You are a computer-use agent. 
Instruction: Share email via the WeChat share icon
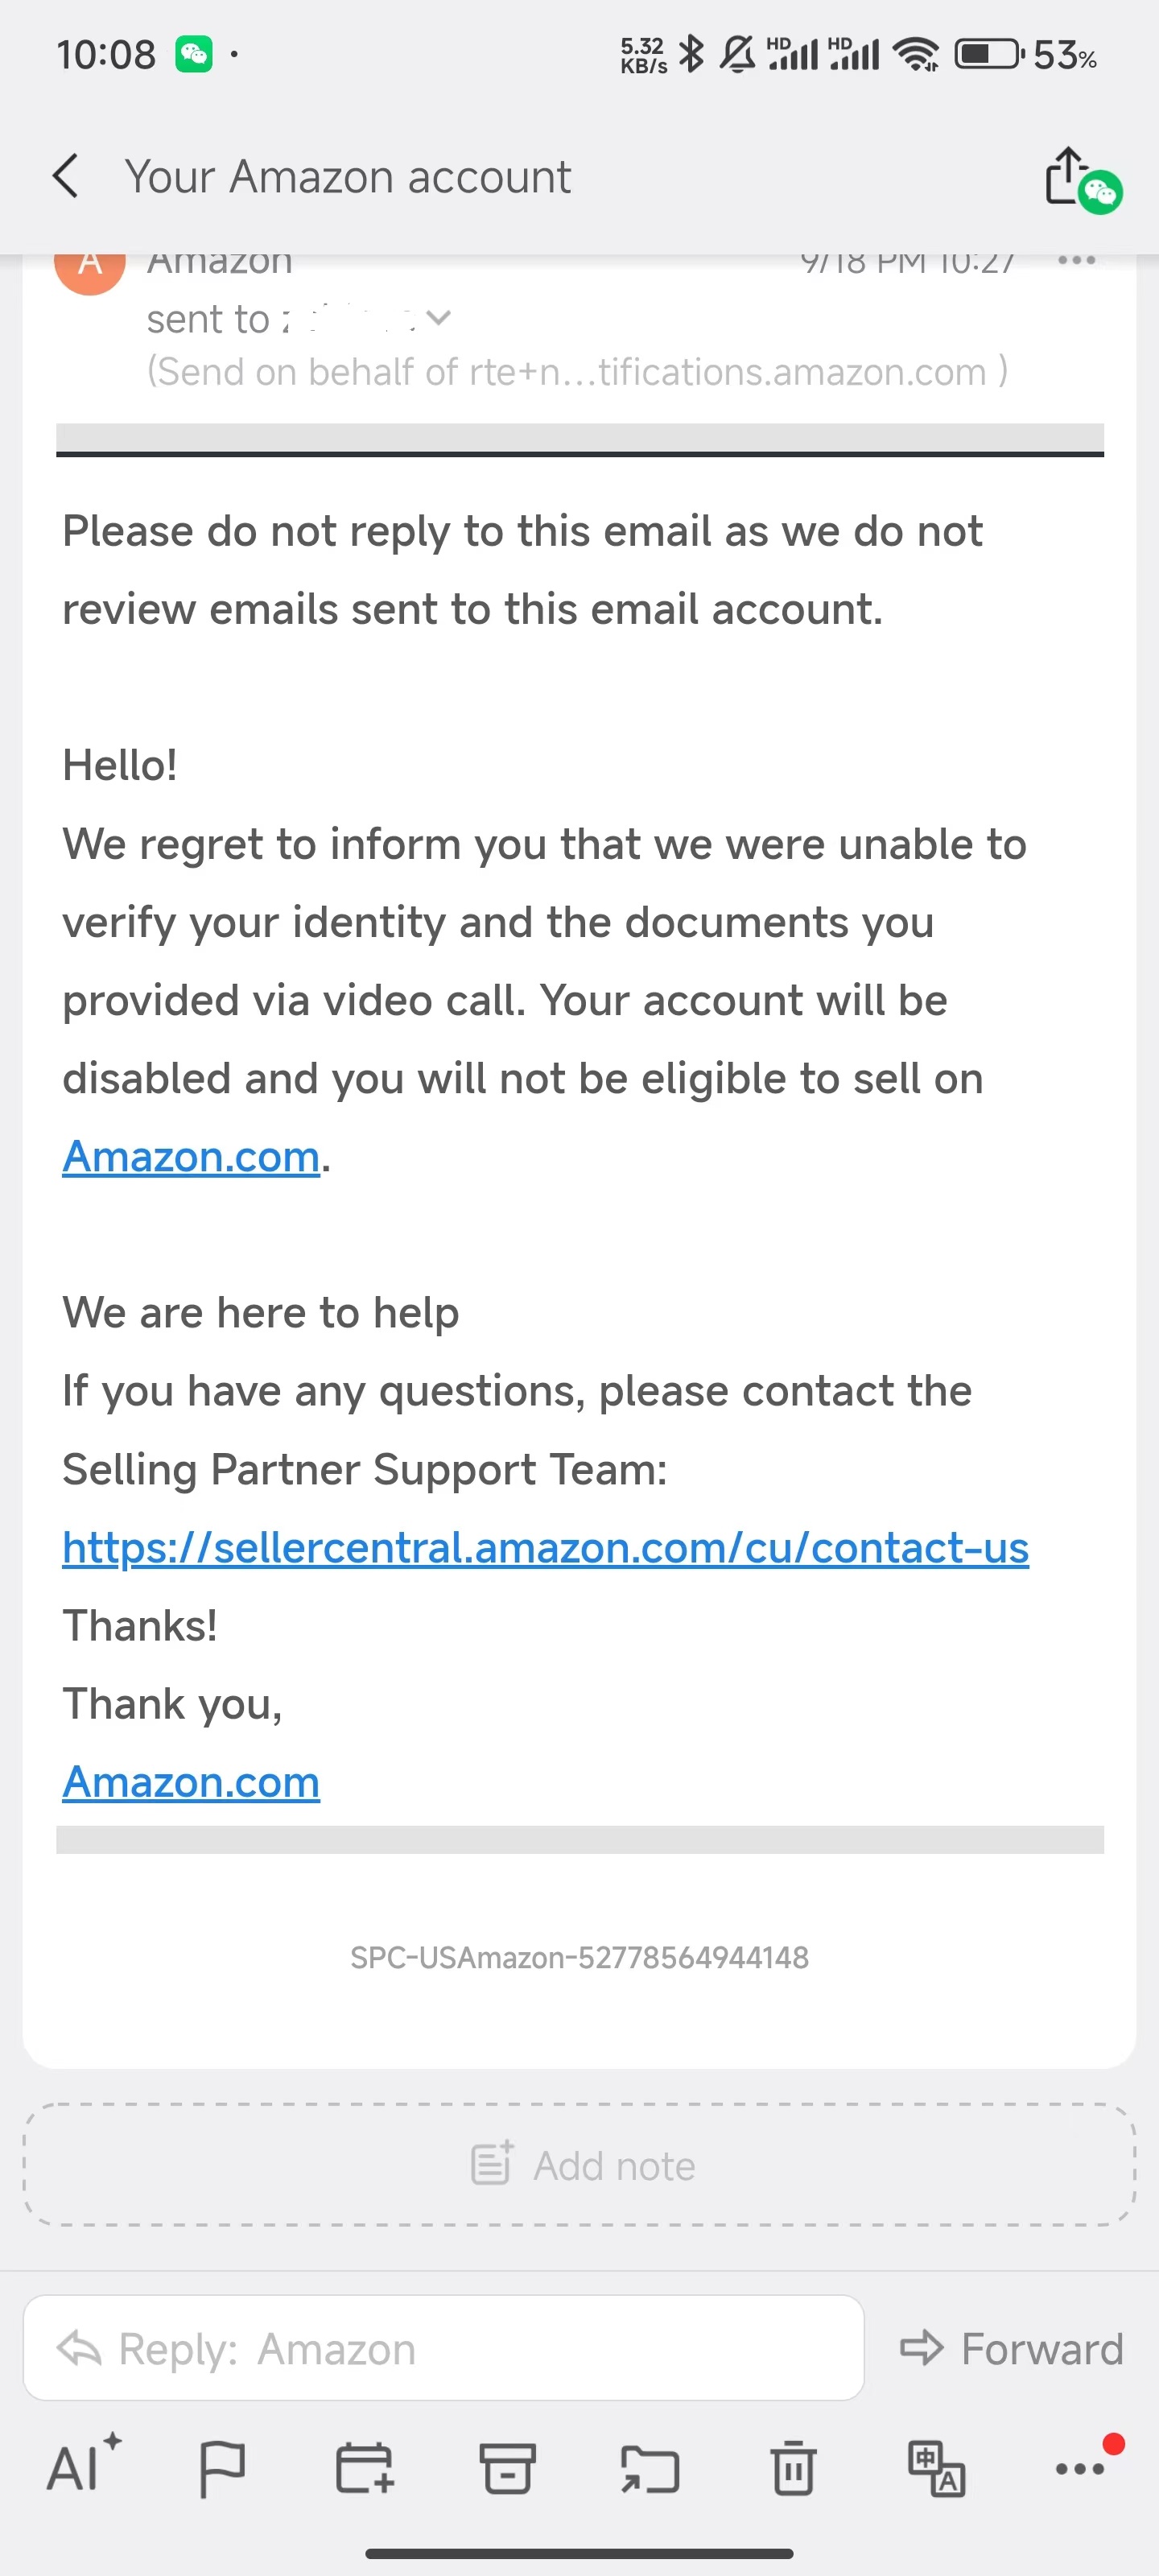1082,179
